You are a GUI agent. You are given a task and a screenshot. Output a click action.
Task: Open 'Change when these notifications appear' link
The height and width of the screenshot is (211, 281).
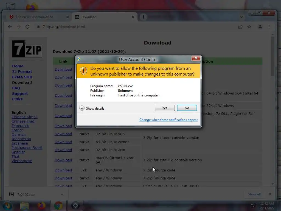coord(168,120)
